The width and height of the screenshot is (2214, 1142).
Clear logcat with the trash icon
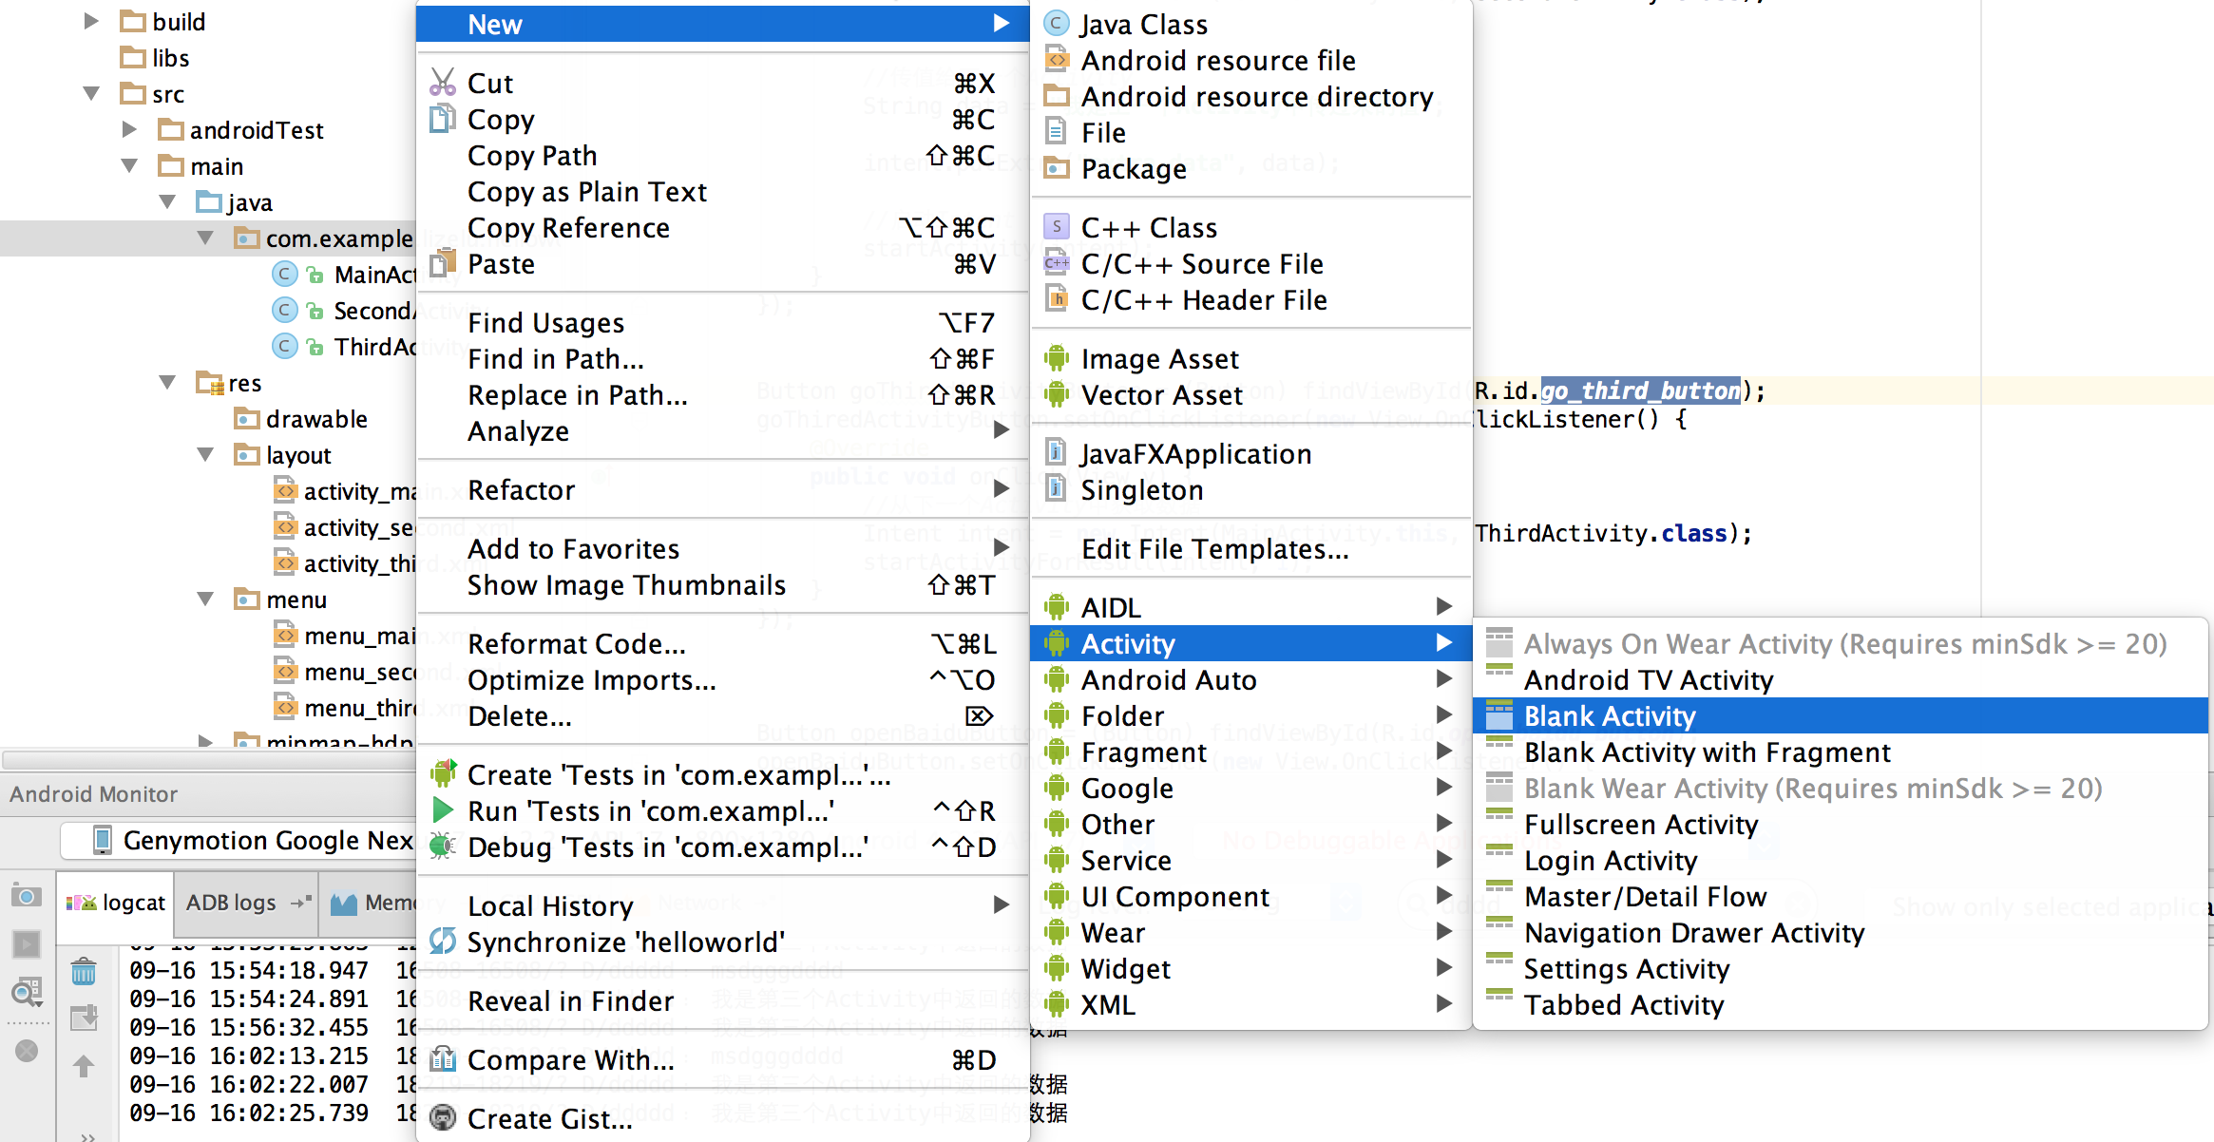[84, 972]
